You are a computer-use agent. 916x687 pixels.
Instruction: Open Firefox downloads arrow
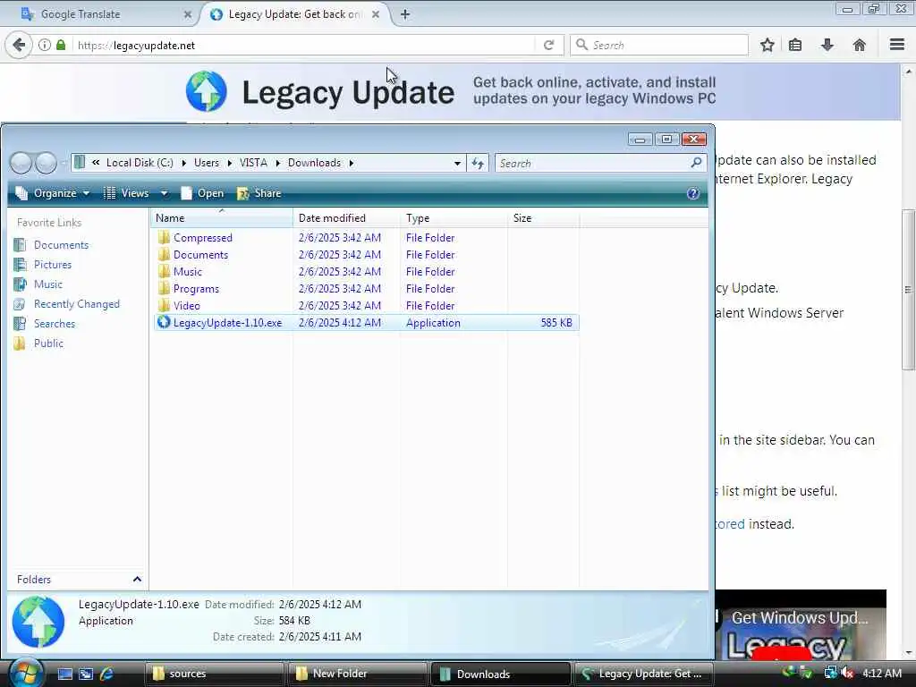827,45
